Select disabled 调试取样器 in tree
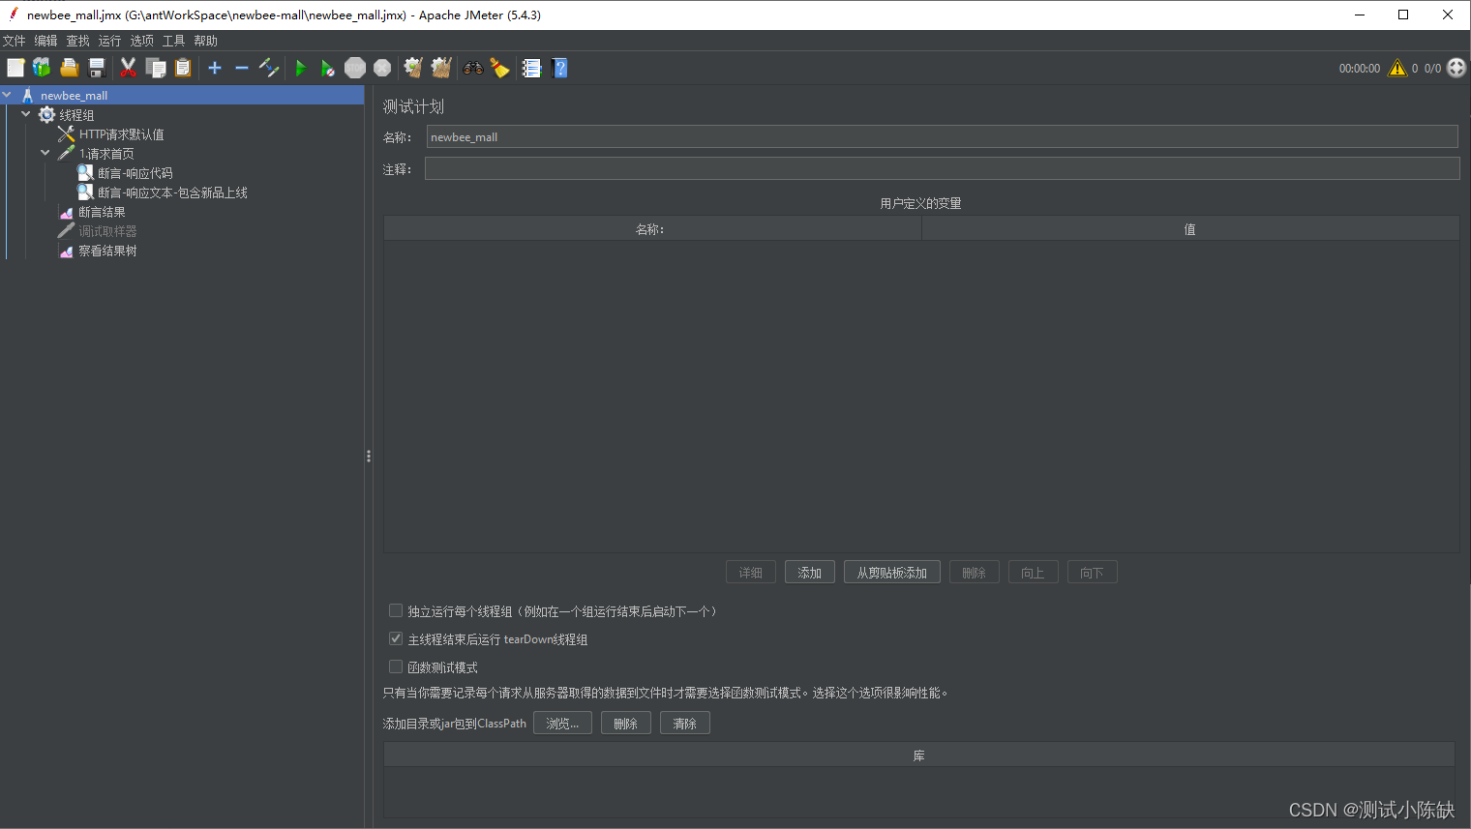Viewport: 1471px width, 829px height. (107, 231)
